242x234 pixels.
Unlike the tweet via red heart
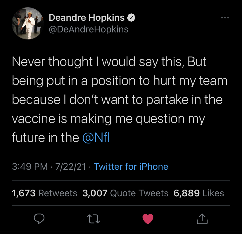(148, 219)
